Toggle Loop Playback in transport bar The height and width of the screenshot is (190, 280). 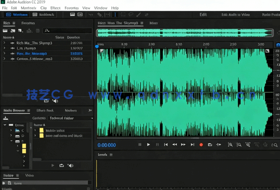(210, 144)
